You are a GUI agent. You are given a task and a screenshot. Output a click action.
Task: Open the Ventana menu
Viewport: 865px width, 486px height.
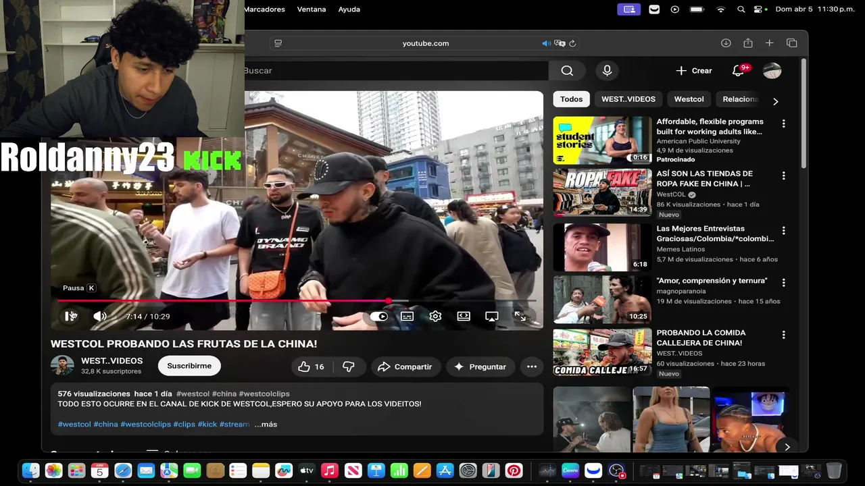click(x=312, y=9)
